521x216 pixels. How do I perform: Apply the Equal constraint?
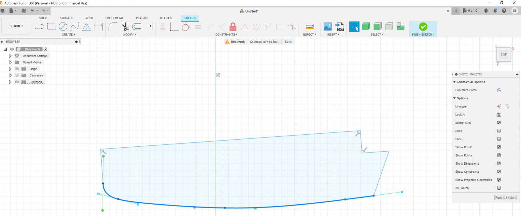pos(198,27)
